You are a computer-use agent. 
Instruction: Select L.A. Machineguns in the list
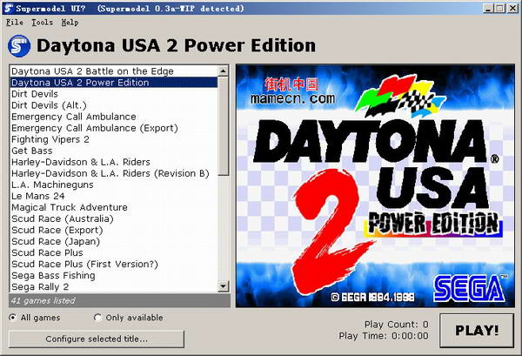pyautogui.click(x=114, y=185)
